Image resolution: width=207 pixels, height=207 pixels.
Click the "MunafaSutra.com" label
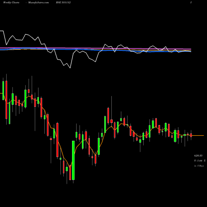39,2
